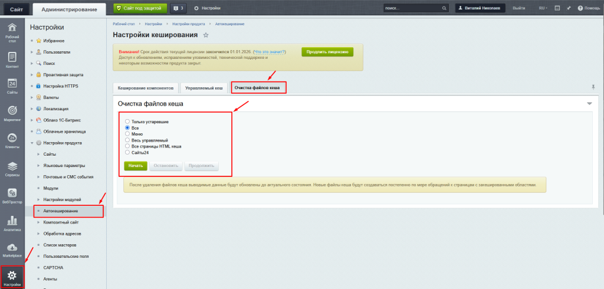Select Все страницы HTML кеша option
604x289 pixels.
(x=127, y=146)
